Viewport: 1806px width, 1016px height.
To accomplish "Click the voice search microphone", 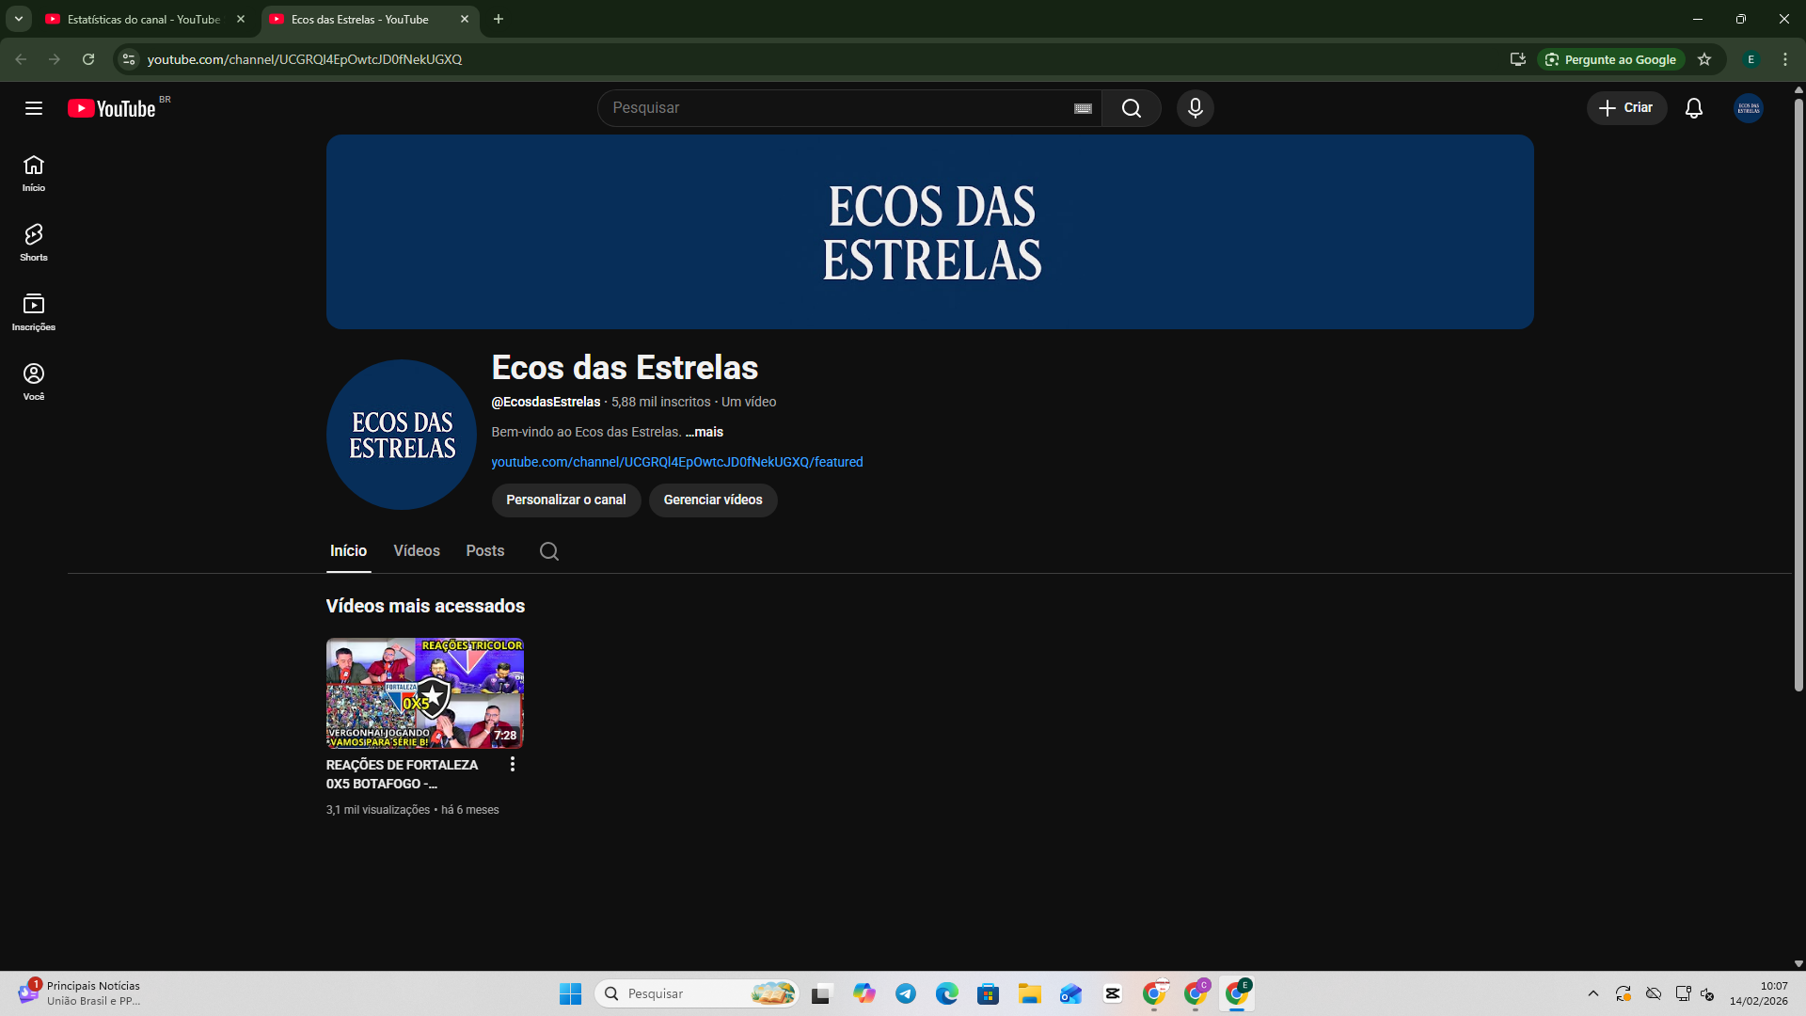I will click(1195, 108).
